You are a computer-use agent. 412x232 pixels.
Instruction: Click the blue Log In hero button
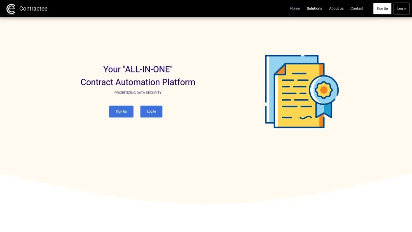click(151, 112)
